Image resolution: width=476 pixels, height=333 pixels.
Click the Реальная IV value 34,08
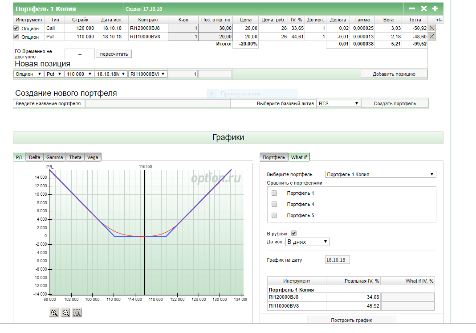click(373, 297)
